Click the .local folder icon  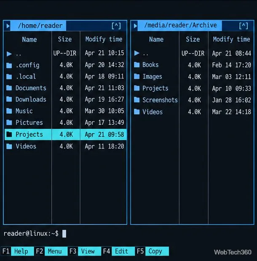[x=9, y=77]
